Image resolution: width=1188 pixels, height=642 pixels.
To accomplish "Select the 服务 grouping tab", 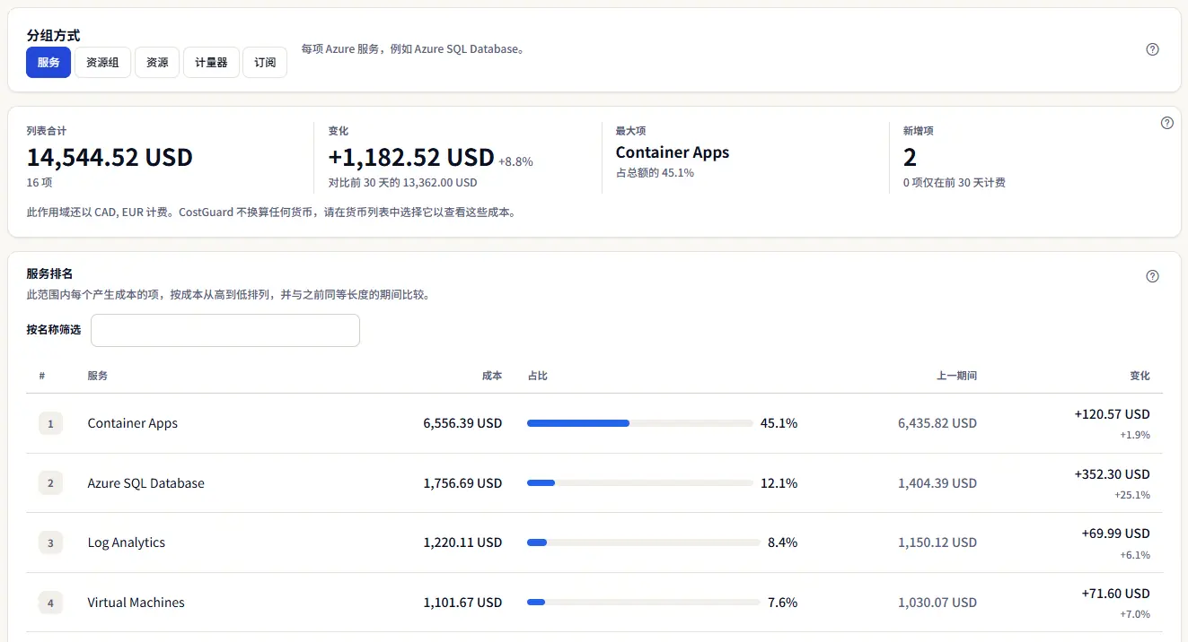I will (x=48, y=63).
